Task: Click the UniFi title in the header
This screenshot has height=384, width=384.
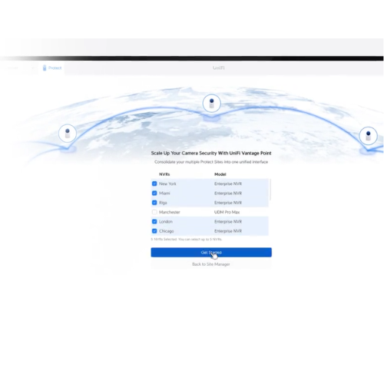Action: [219, 68]
